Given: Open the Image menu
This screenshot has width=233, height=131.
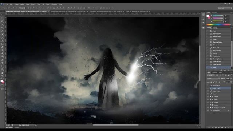Looking at the screenshot, I should coord(16,4).
